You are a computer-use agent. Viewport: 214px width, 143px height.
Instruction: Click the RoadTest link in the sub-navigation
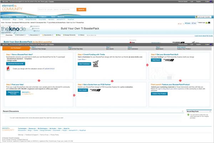(x=71, y=20)
